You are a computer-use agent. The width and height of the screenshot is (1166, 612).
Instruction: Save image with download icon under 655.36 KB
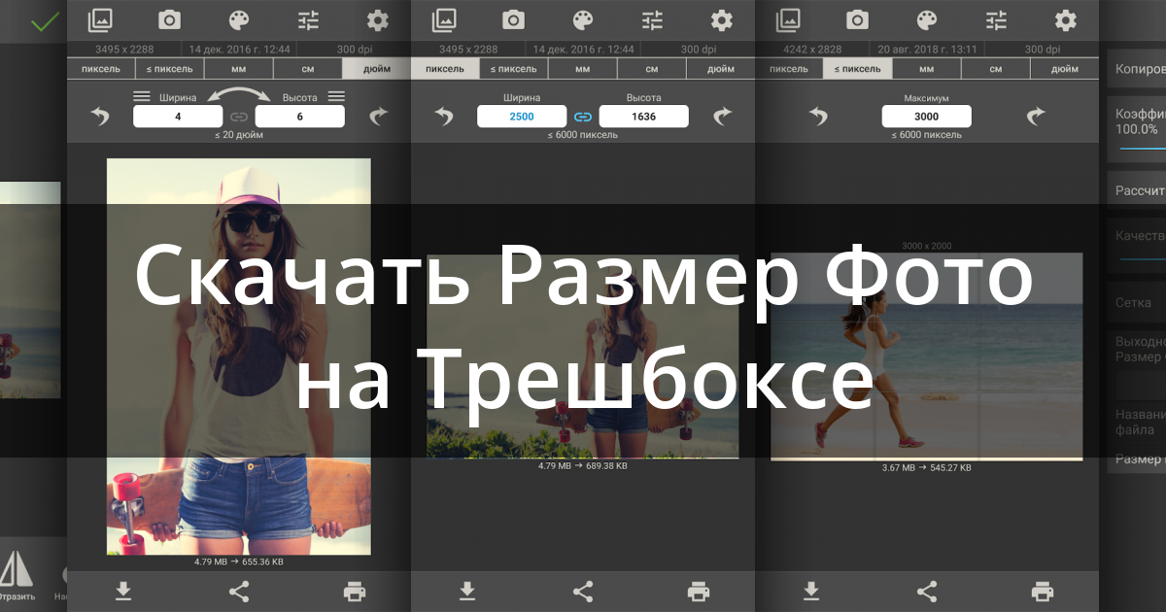[x=123, y=590]
